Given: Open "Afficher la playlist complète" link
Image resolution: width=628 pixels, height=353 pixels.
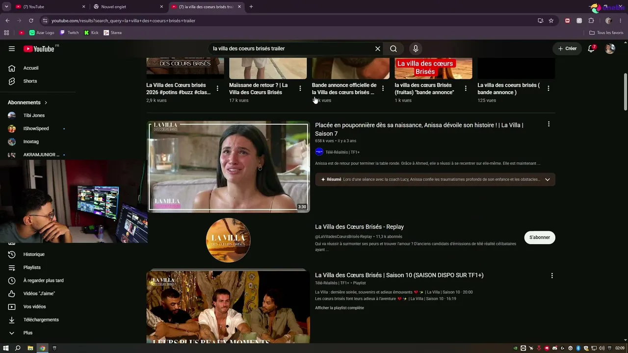Looking at the screenshot, I should tap(340, 308).
